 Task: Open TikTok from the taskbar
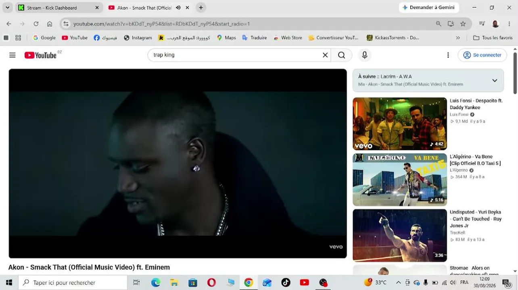[x=286, y=282]
